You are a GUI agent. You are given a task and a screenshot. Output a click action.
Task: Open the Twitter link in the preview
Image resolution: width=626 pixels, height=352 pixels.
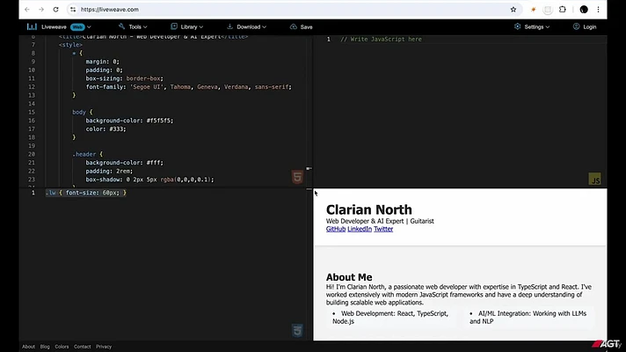pos(383,229)
